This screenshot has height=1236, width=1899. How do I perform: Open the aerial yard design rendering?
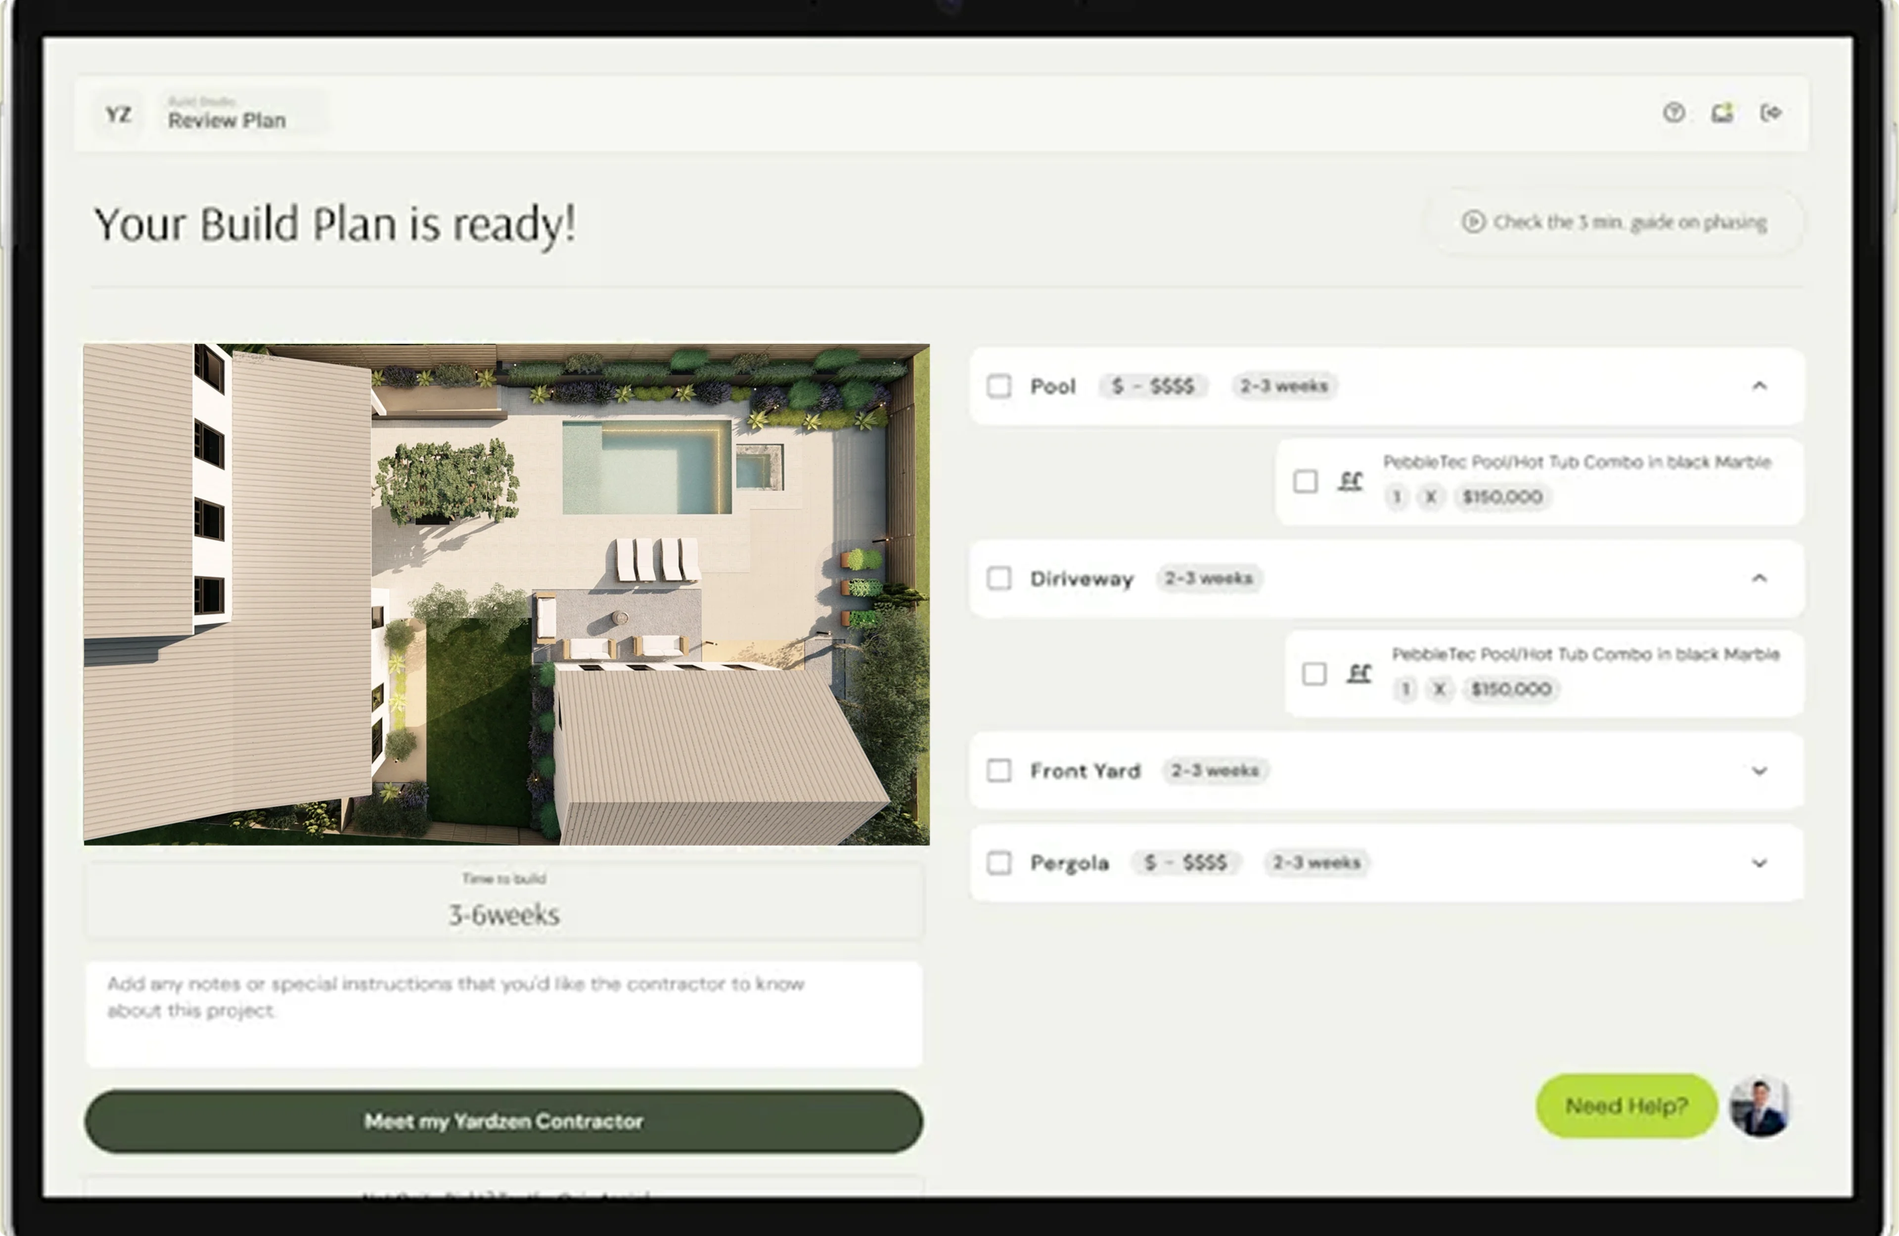[x=507, y=594]
